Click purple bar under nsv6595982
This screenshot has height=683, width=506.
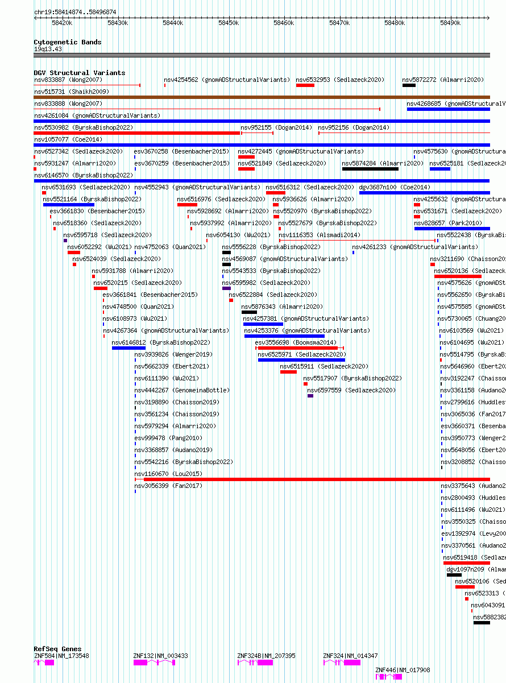[226, 288]
